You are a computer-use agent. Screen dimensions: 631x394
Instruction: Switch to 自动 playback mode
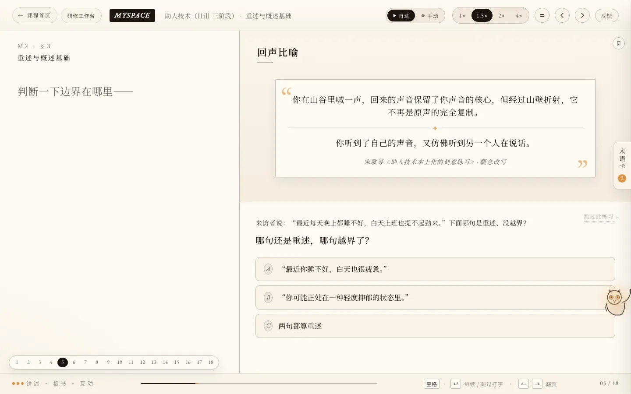click(x=401, y=16)
